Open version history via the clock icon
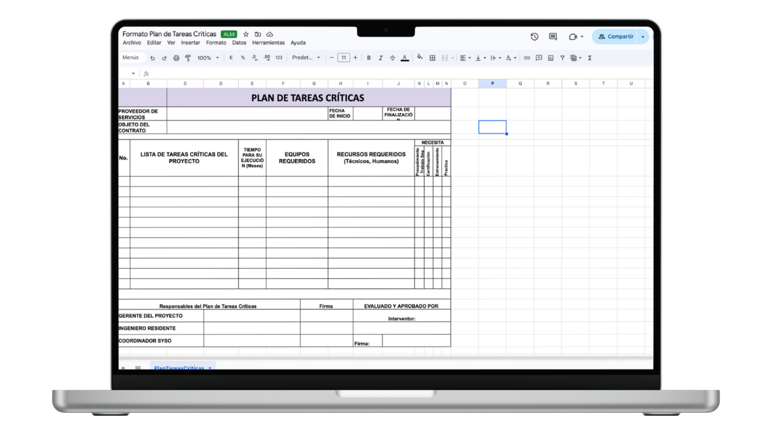This screenshot has height=434, width=772. coord(534,36)
